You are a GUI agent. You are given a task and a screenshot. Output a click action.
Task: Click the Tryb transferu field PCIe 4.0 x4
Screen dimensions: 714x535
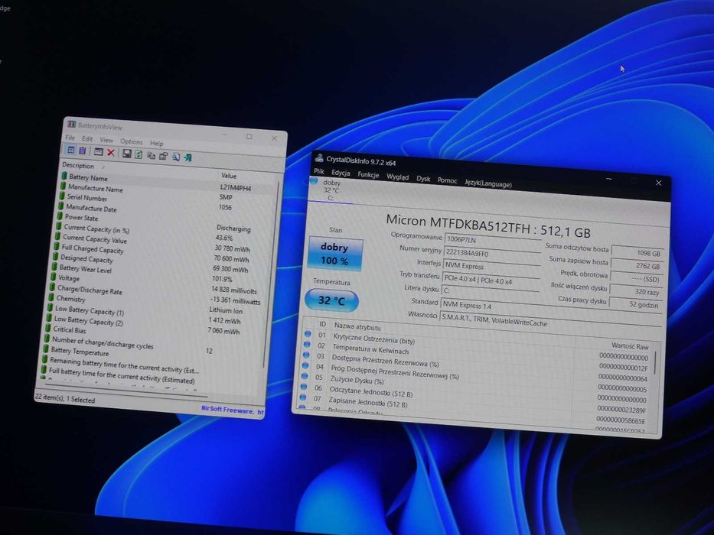pyautogui.click(x=491, y=280)
